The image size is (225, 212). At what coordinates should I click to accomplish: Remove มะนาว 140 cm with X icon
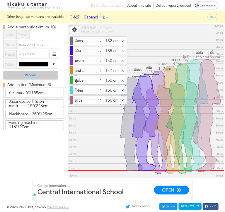click(x=122, y=61)
